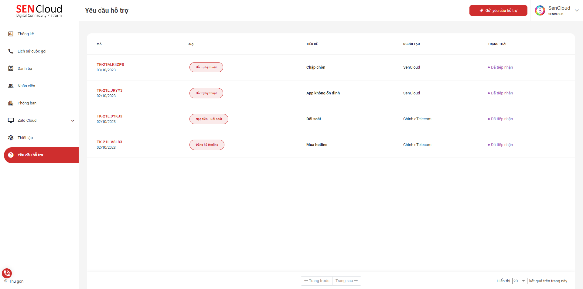
Task: Go to next page with Trang sau
Action: click(x=346, y=281)
